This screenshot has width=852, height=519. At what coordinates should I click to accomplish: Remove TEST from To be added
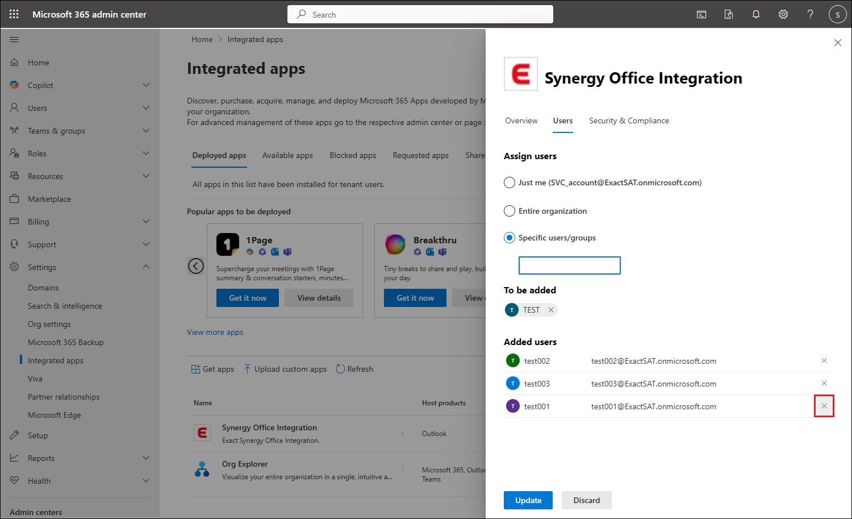(551, 310)
